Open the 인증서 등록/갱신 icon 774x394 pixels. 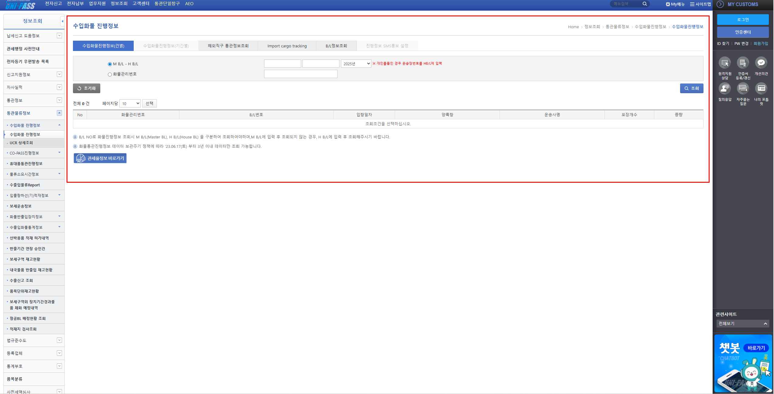point(743,63)
